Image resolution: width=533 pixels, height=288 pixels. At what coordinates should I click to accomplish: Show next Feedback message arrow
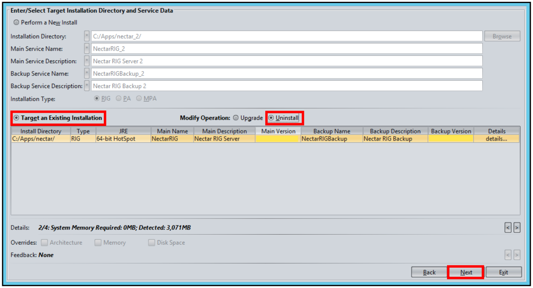pyautogui.click(x=517, y=255)
